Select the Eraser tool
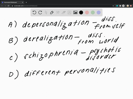133x99 pixels. 64,12
